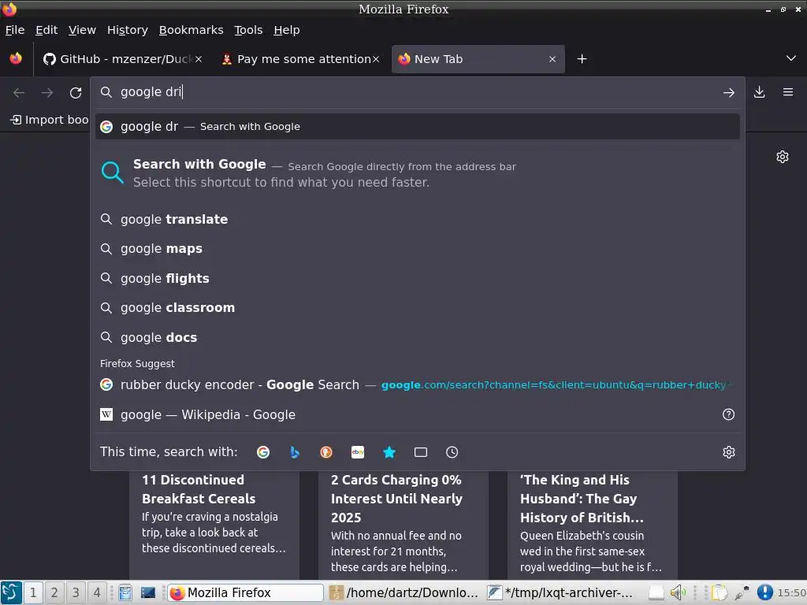Click the volume speaker tray icon
Screen dimensions: 807x605
678,592
